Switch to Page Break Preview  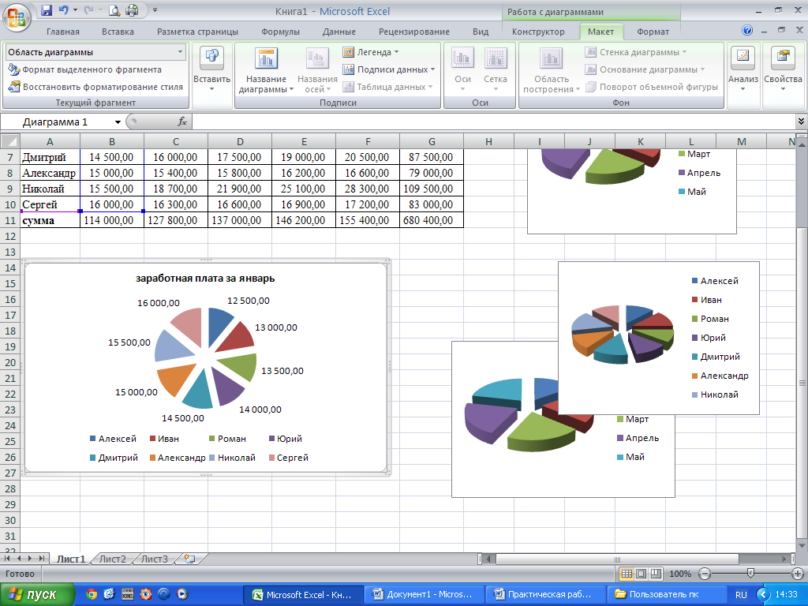point(656,574)
